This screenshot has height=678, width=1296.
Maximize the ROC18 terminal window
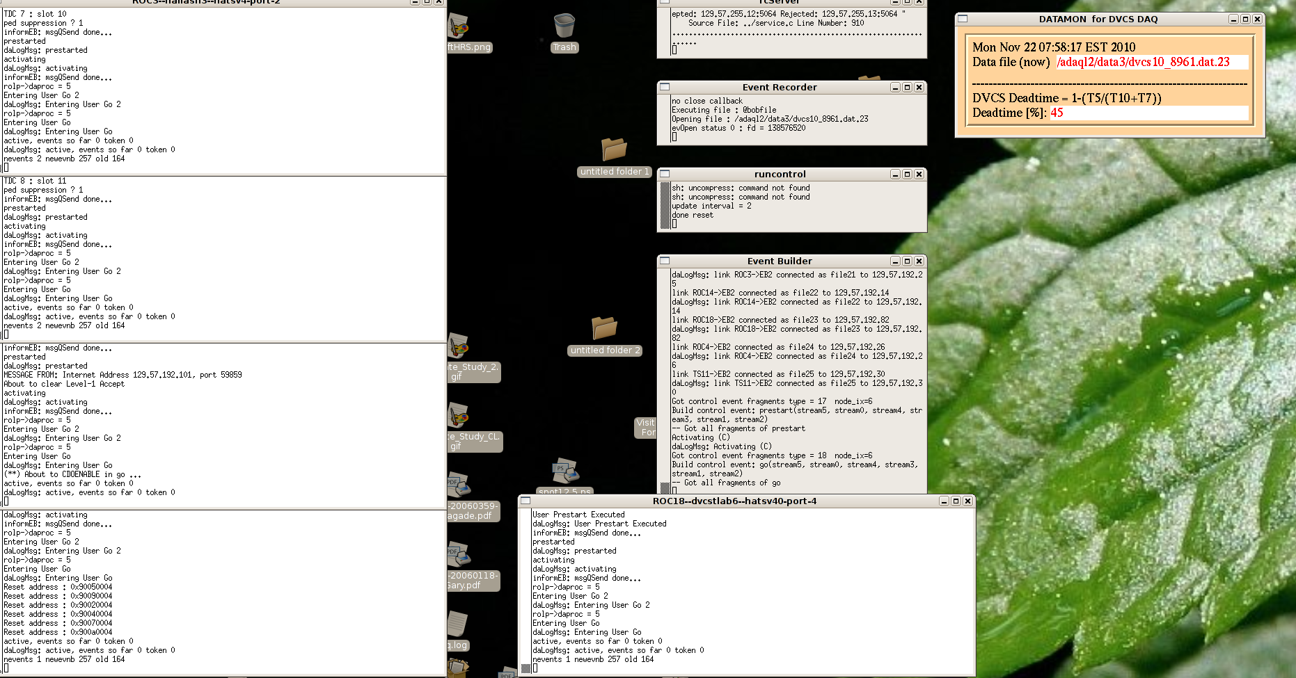coord(956,501)
